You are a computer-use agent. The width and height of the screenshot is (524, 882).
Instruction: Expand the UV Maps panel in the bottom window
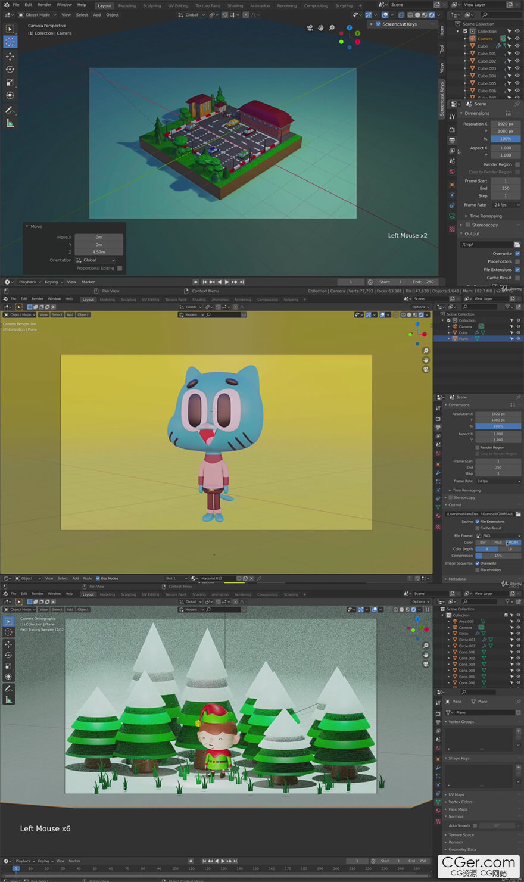point(456,794)
